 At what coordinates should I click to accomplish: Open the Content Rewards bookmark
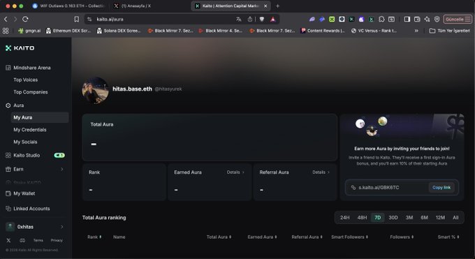point(323,31)
